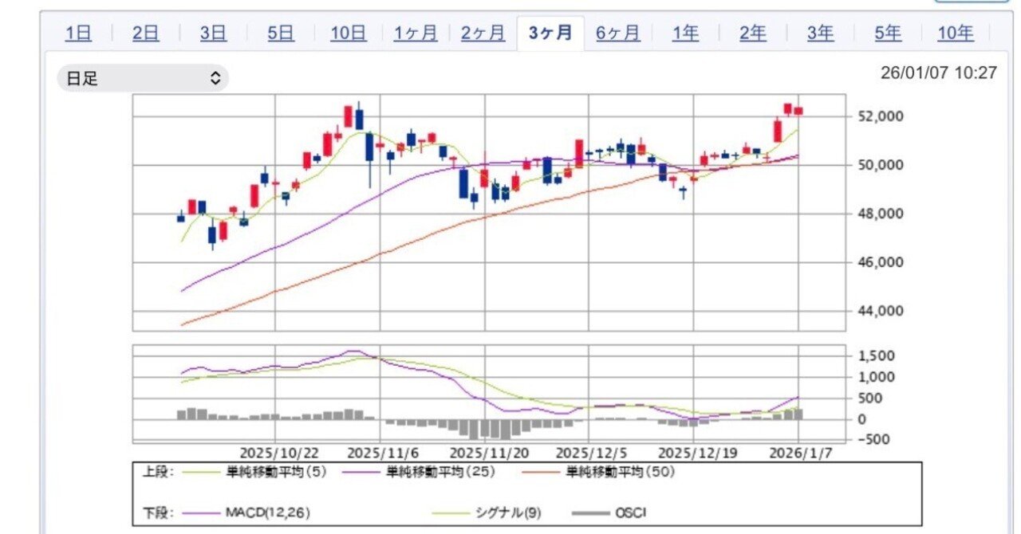Switch chart to 6ヶ月 range

tap(618, 33)
